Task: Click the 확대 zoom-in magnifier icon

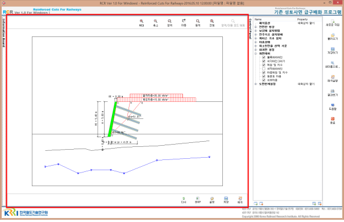Action: pos(142,21)
